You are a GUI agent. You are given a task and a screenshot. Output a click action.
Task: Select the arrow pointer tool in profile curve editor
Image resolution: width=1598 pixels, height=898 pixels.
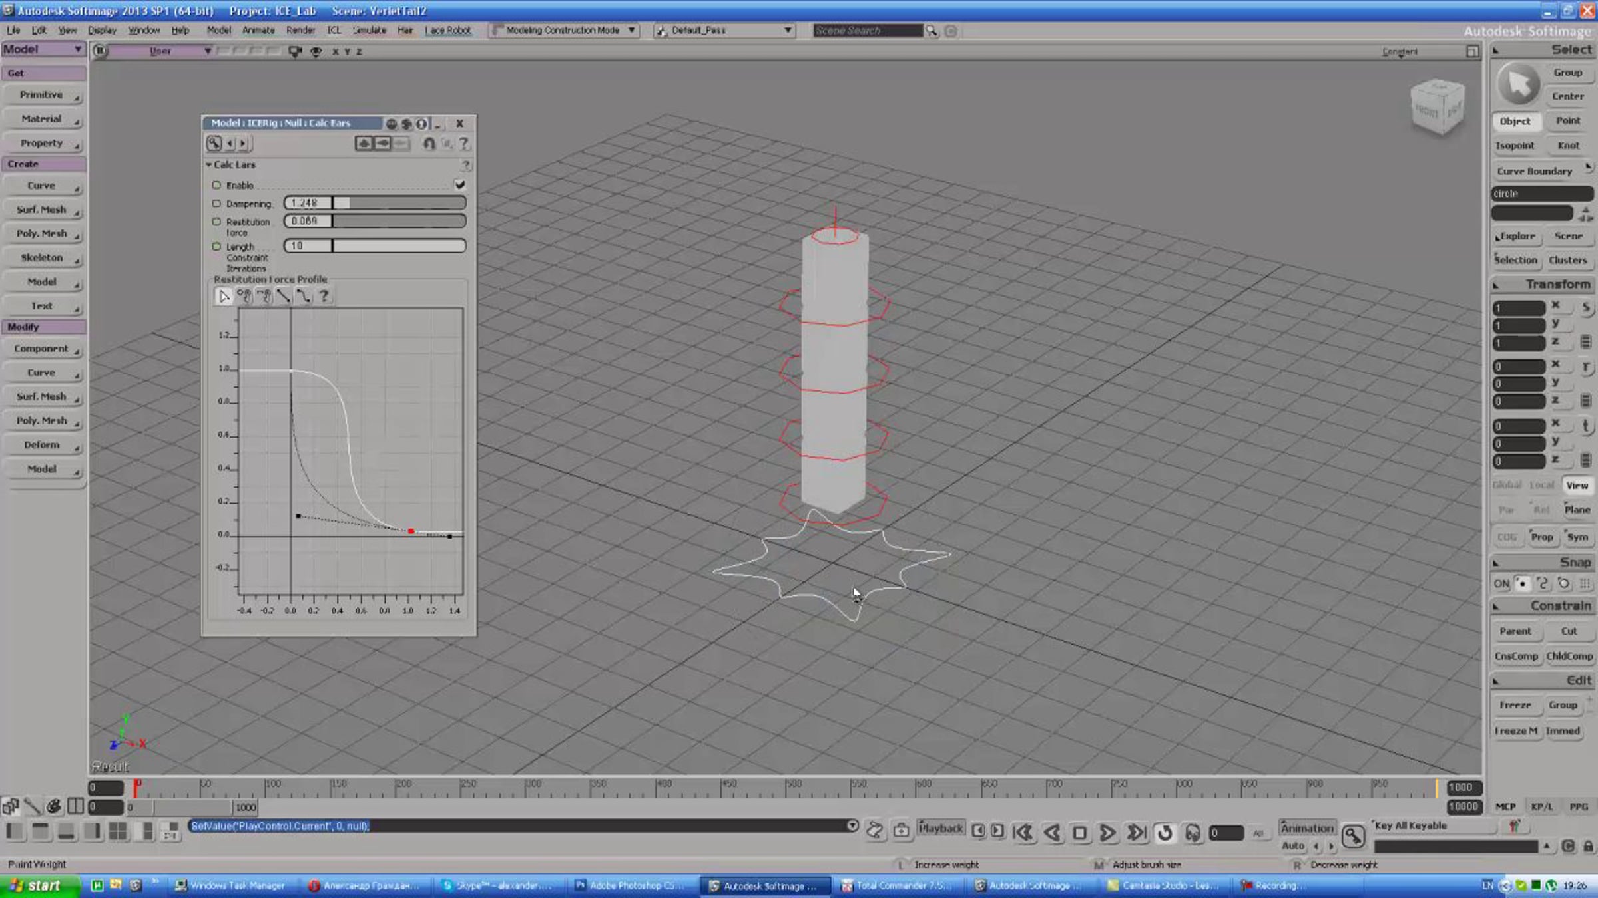click(224, 296)
